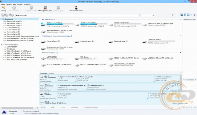Select USB2.0 CardReader SD USB Device in tree
The width and height of the screenshot is (197, 115).
[x=19, y=55]
